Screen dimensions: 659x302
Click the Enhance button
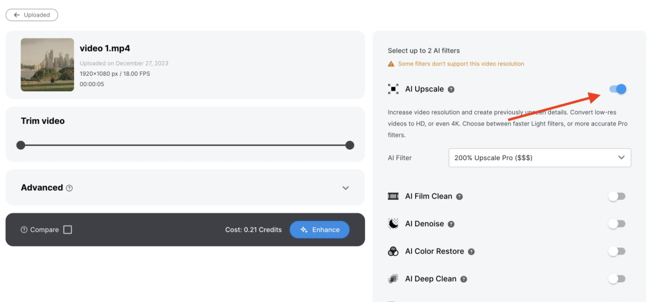point(319,230)
